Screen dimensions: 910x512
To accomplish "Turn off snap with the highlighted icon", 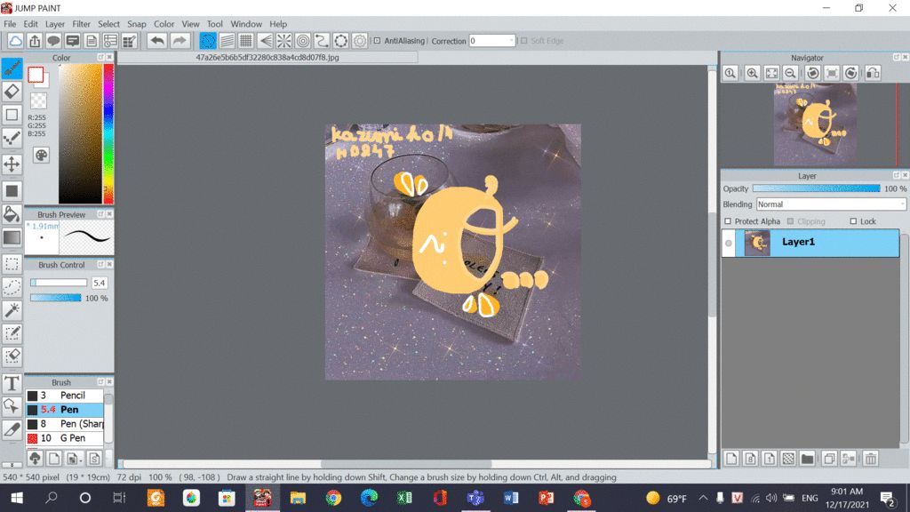I will pos(208,41).
